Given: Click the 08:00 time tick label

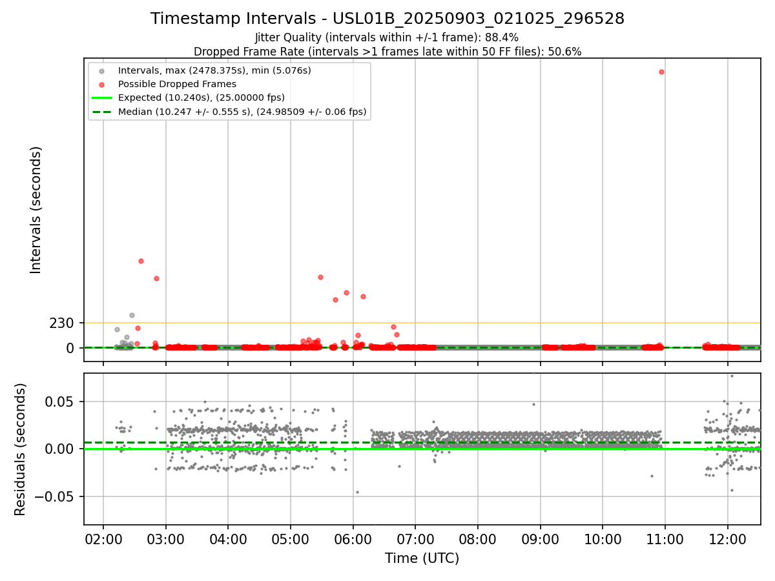Looking at the screenshot, I should 478,538.
